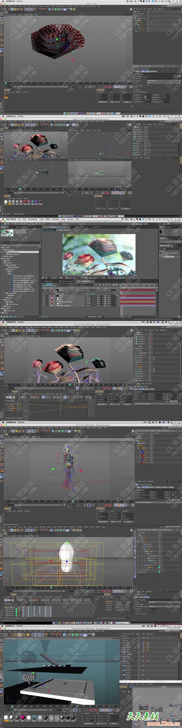Click Add Light icon in week_2_3.c4d toolbar
Viewport: 182px width, 728px height.
(x=74, y=125)
